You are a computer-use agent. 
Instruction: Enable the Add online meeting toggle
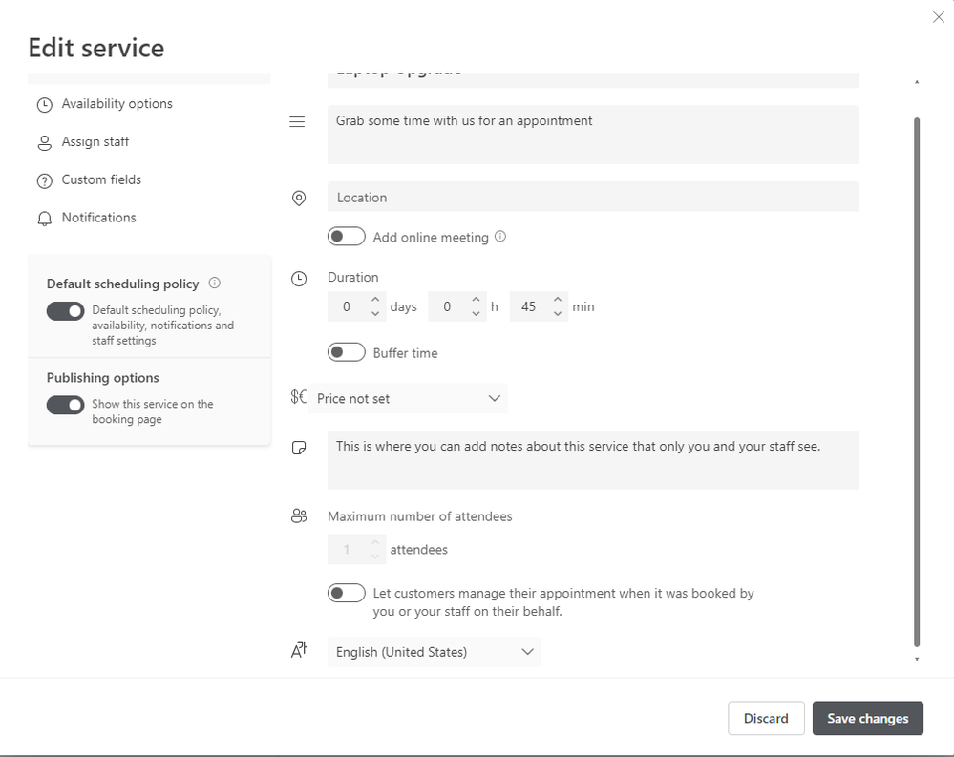tap(347, 237)
